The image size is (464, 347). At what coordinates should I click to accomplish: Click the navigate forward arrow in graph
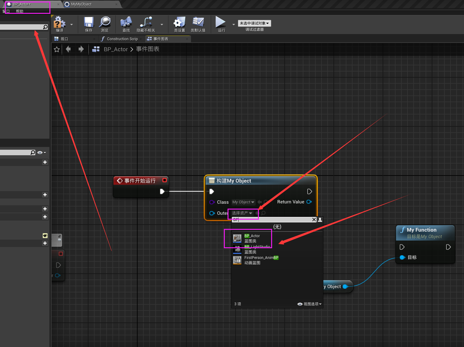pos(81,49)
